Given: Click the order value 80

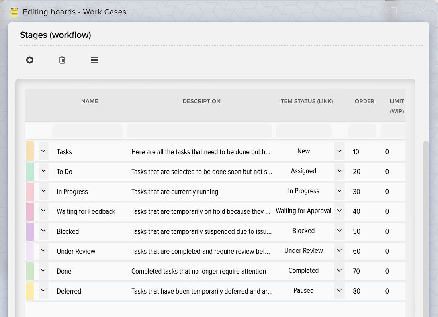Looking at the screenshot, I should [356, 291].
